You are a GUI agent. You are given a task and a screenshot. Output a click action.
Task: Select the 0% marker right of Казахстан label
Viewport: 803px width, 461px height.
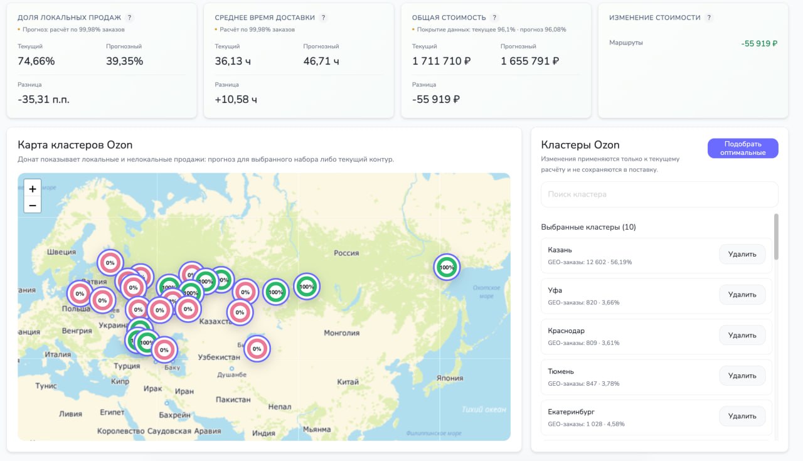coord(240,312)
